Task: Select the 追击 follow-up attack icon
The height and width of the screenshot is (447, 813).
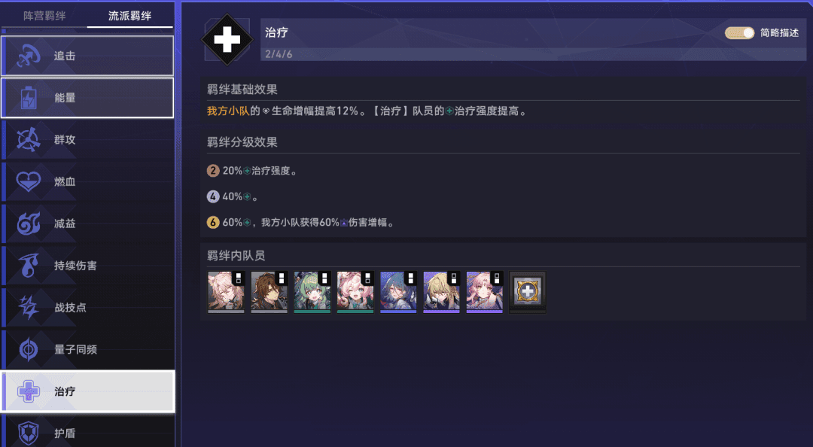Action: coord(29,56)
